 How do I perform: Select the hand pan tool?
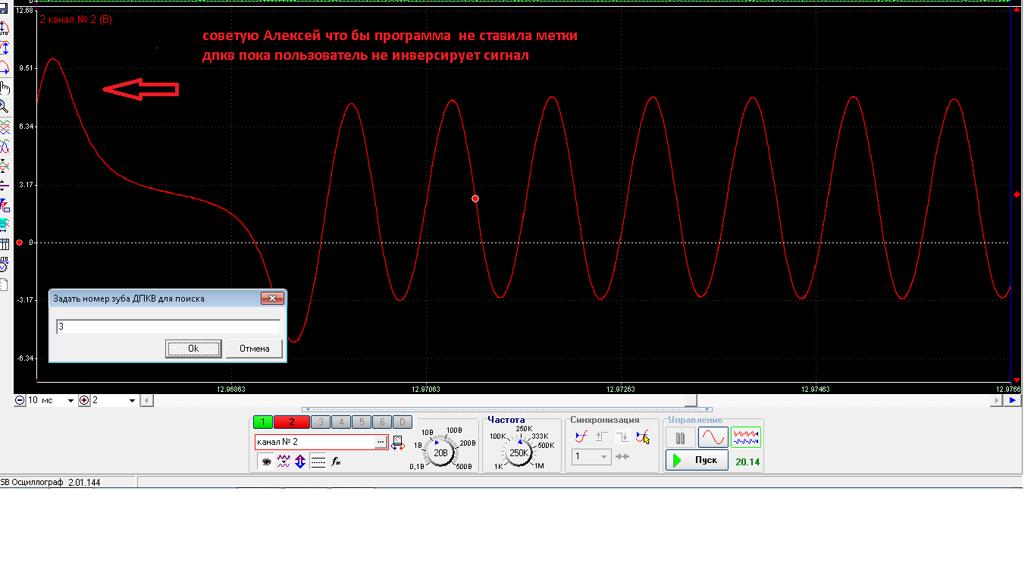[x=4, y=88]
